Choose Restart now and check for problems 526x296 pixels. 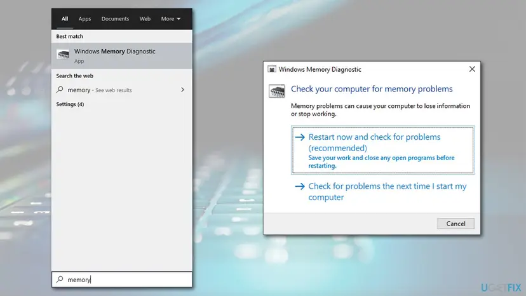coord(383,150)
